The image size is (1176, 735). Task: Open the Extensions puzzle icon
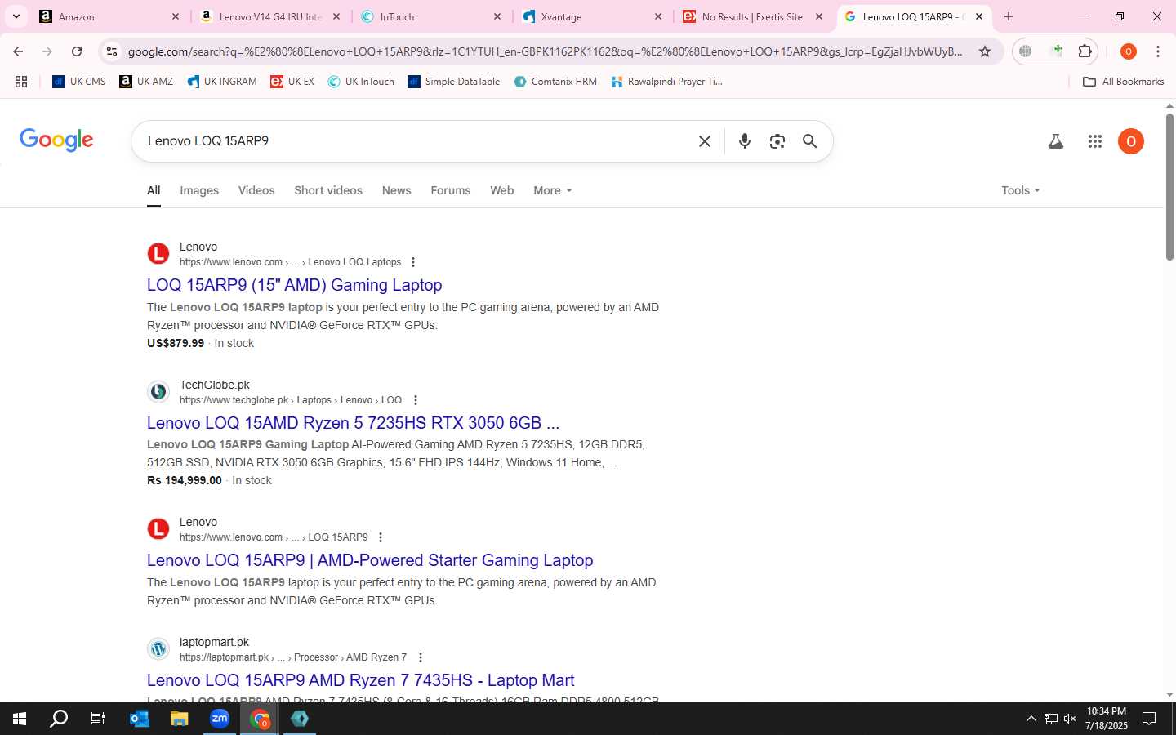pyautogui.click(x=1085, y=51)
